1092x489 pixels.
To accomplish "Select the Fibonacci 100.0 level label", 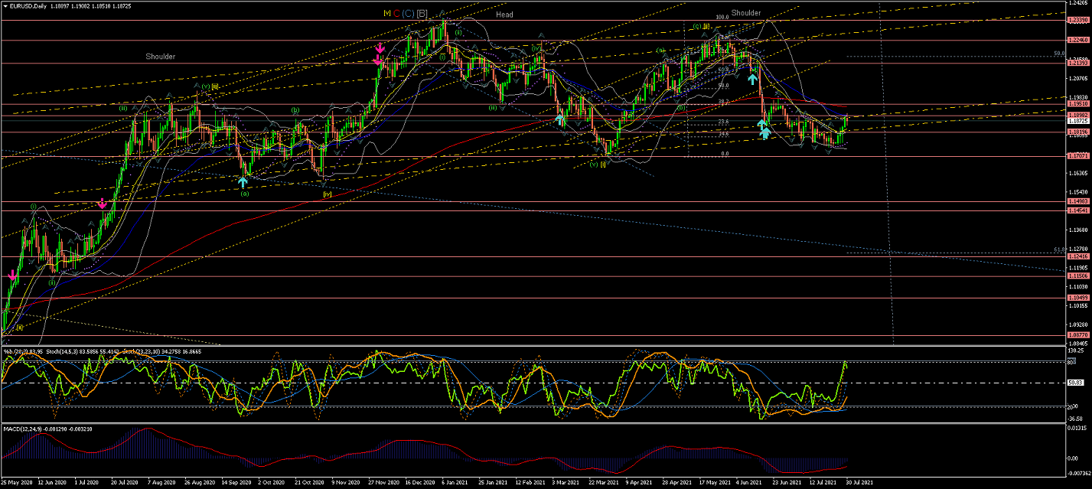I will 722,17.
